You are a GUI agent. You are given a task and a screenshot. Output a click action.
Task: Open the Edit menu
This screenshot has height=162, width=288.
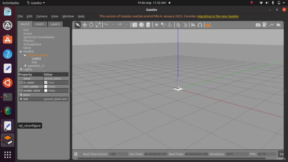click(x=29, y=16)
